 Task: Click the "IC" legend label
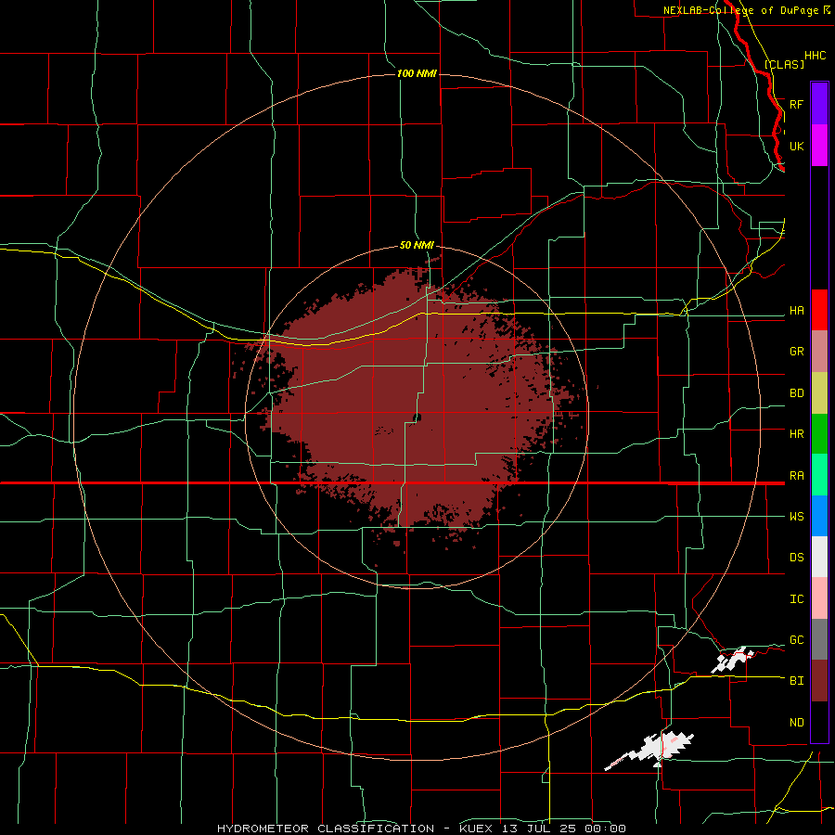pyautogui.click(x=796, y=599)
